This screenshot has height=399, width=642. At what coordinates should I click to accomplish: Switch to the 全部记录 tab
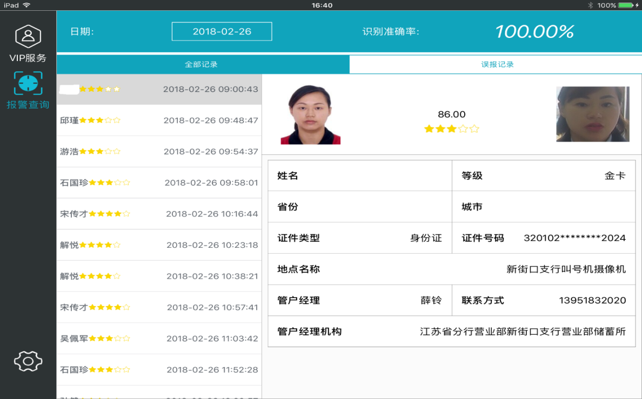point(202,64)
